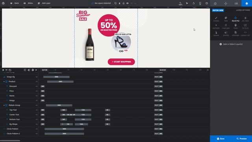Viewport: 252px width, 142px height.
Task: Open the Loop Layer settings
Action: point(226,26)
